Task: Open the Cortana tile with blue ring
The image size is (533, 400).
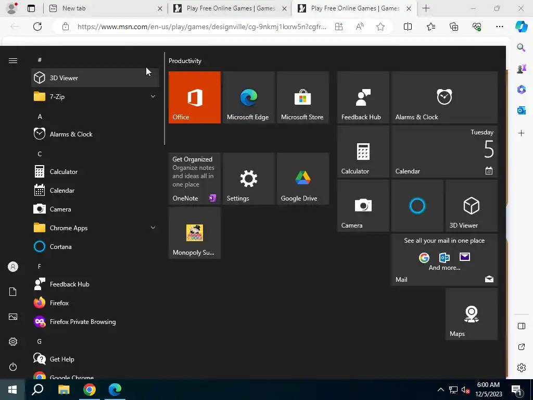Action: point(417,206)
